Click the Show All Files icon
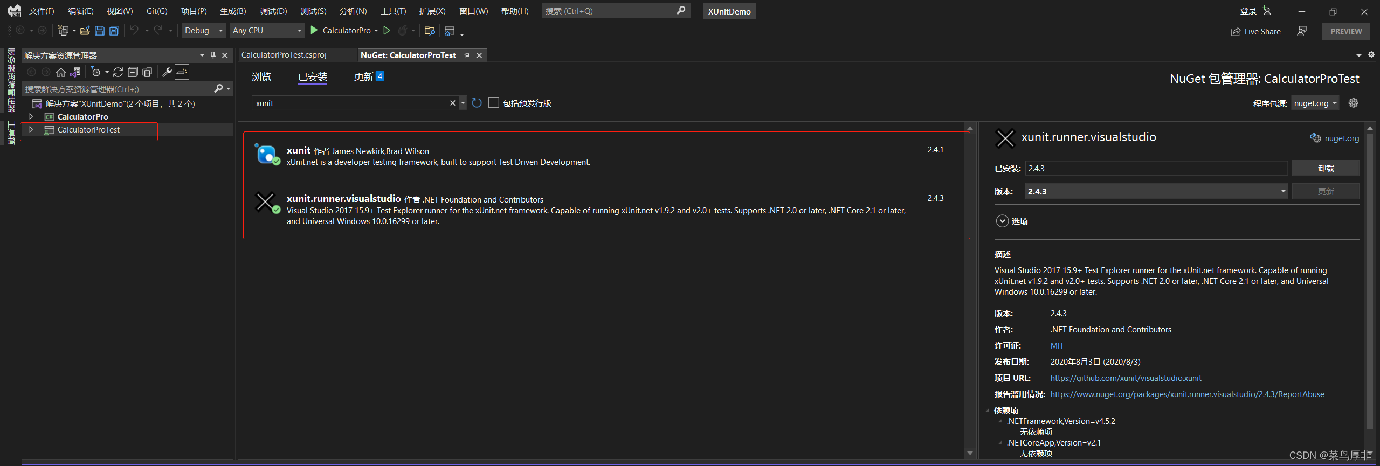1380x466 pixels. click(x=147, y=72)
